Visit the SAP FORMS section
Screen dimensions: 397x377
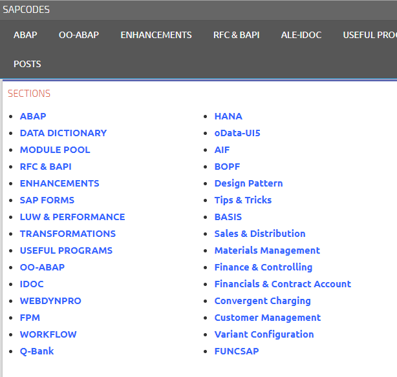[x=47, y=200]
